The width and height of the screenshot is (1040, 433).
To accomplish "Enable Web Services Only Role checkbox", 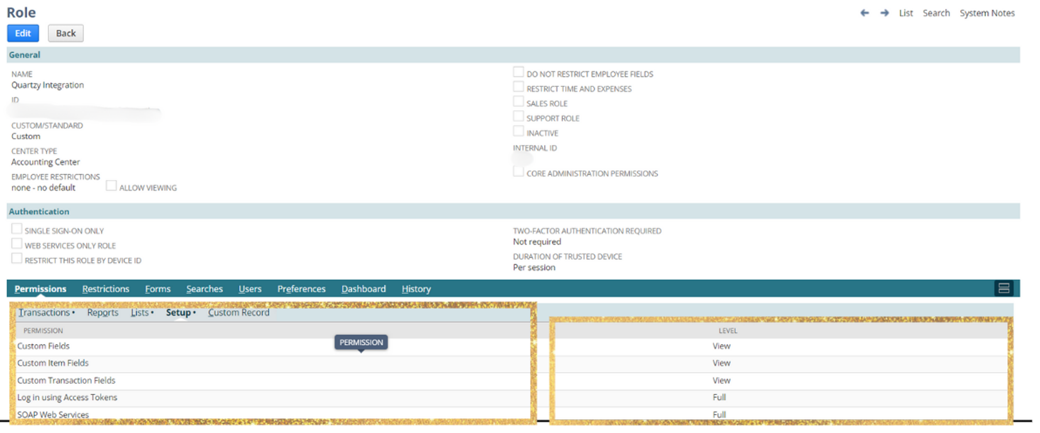I will (17, 244).
